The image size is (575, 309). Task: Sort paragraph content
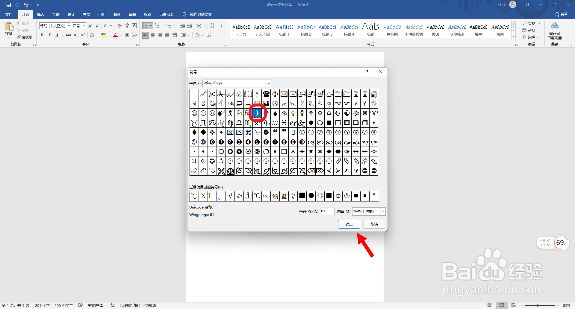[212, 26]
